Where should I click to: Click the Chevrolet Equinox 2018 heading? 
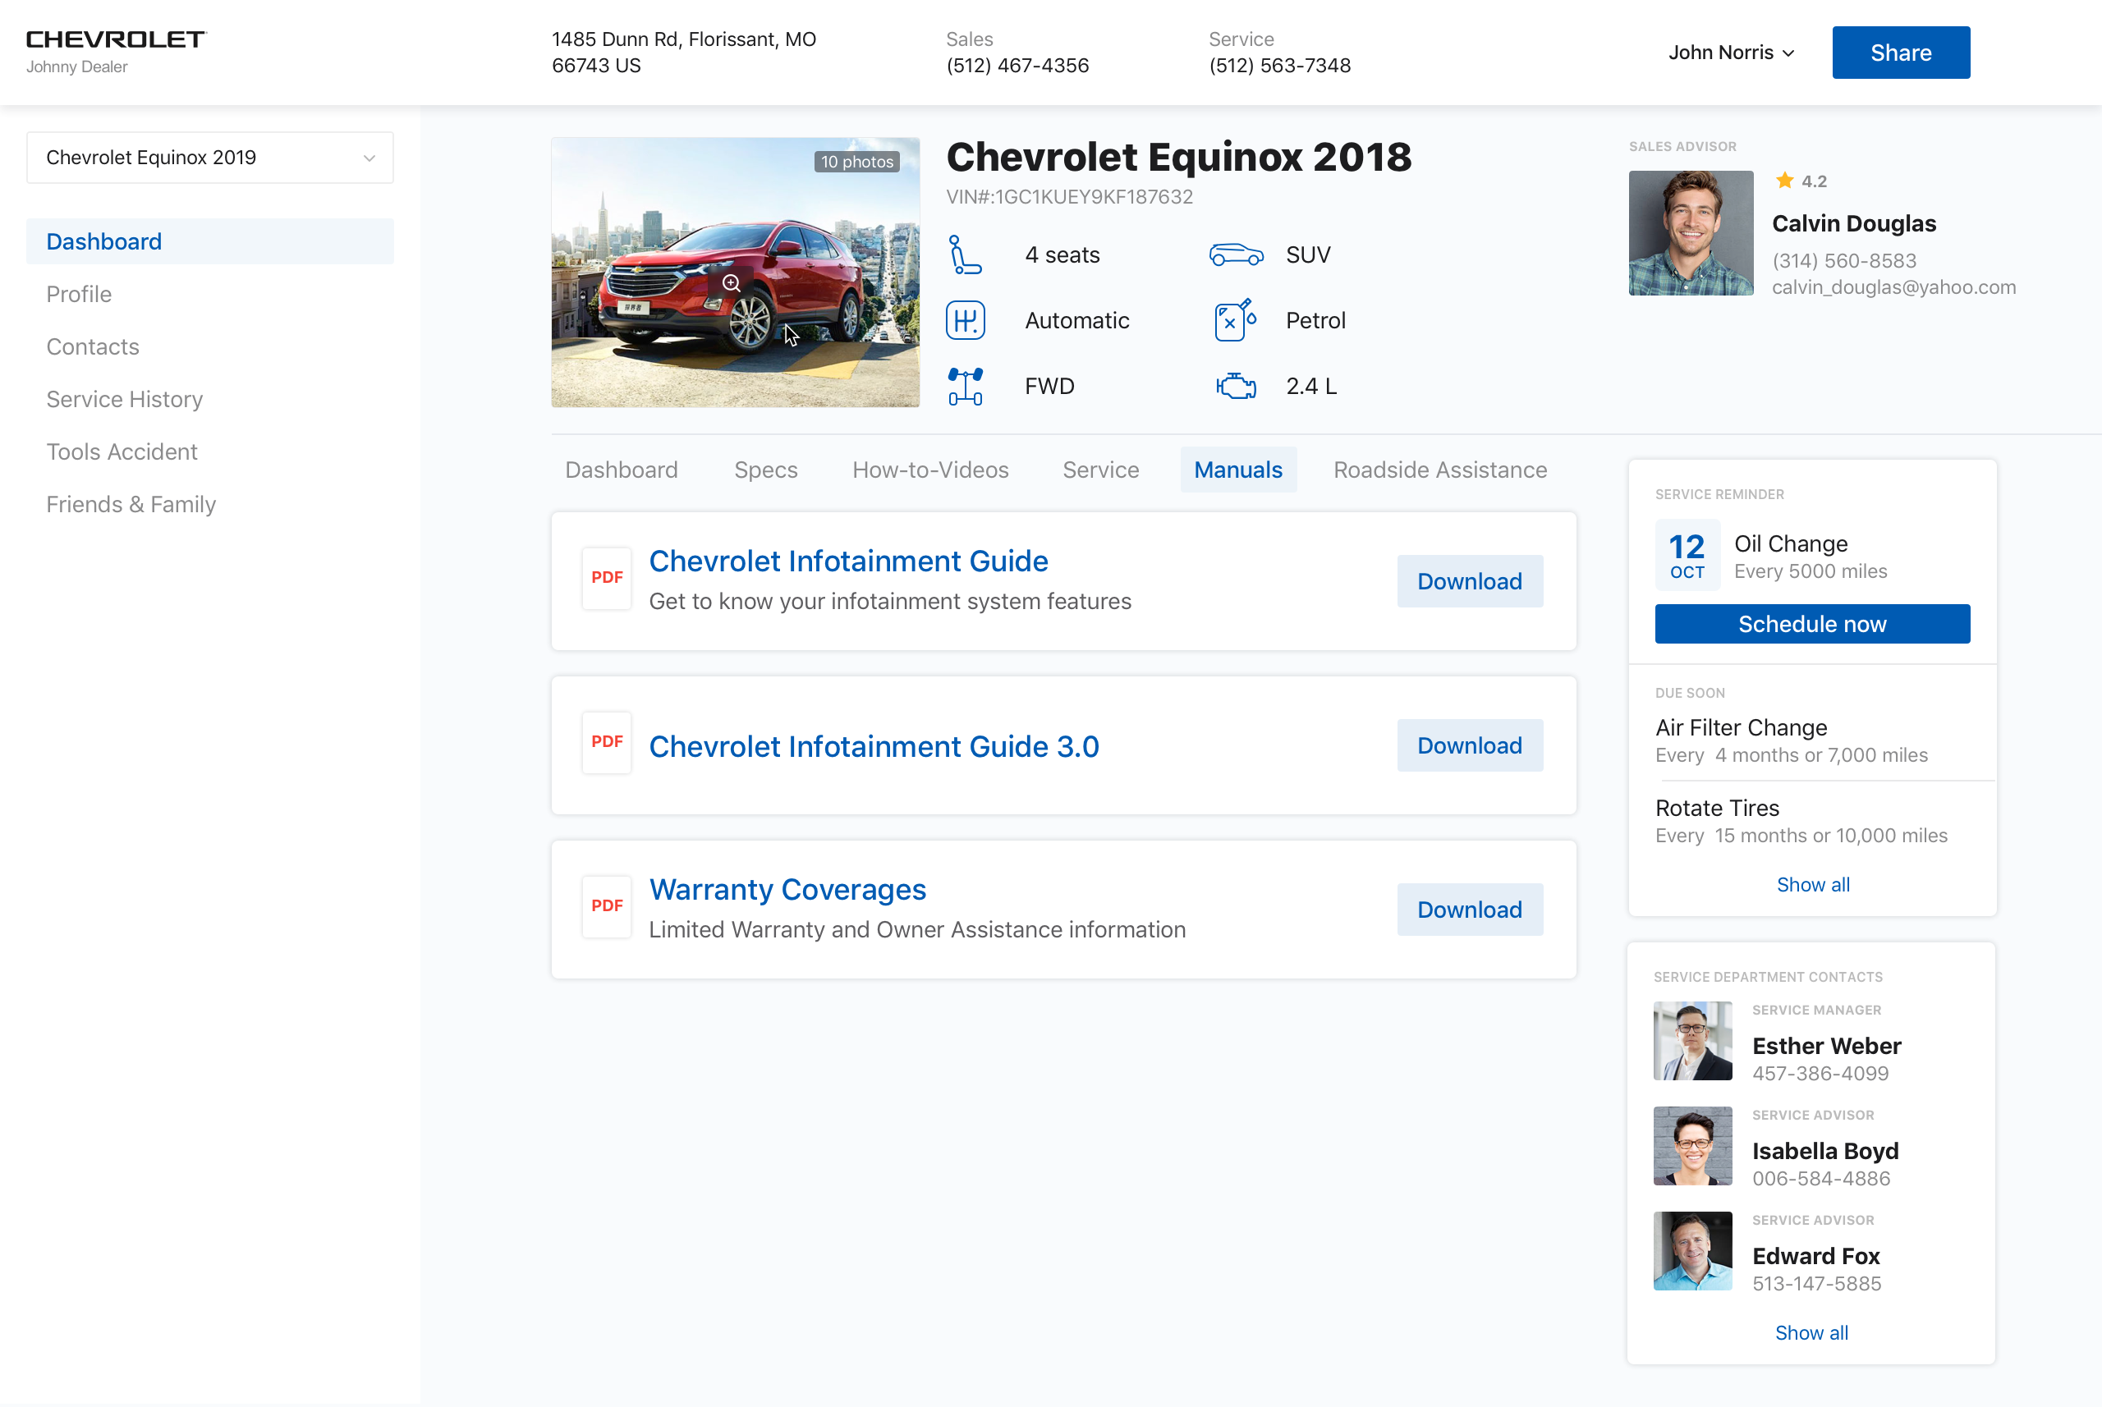(1178, 157)
